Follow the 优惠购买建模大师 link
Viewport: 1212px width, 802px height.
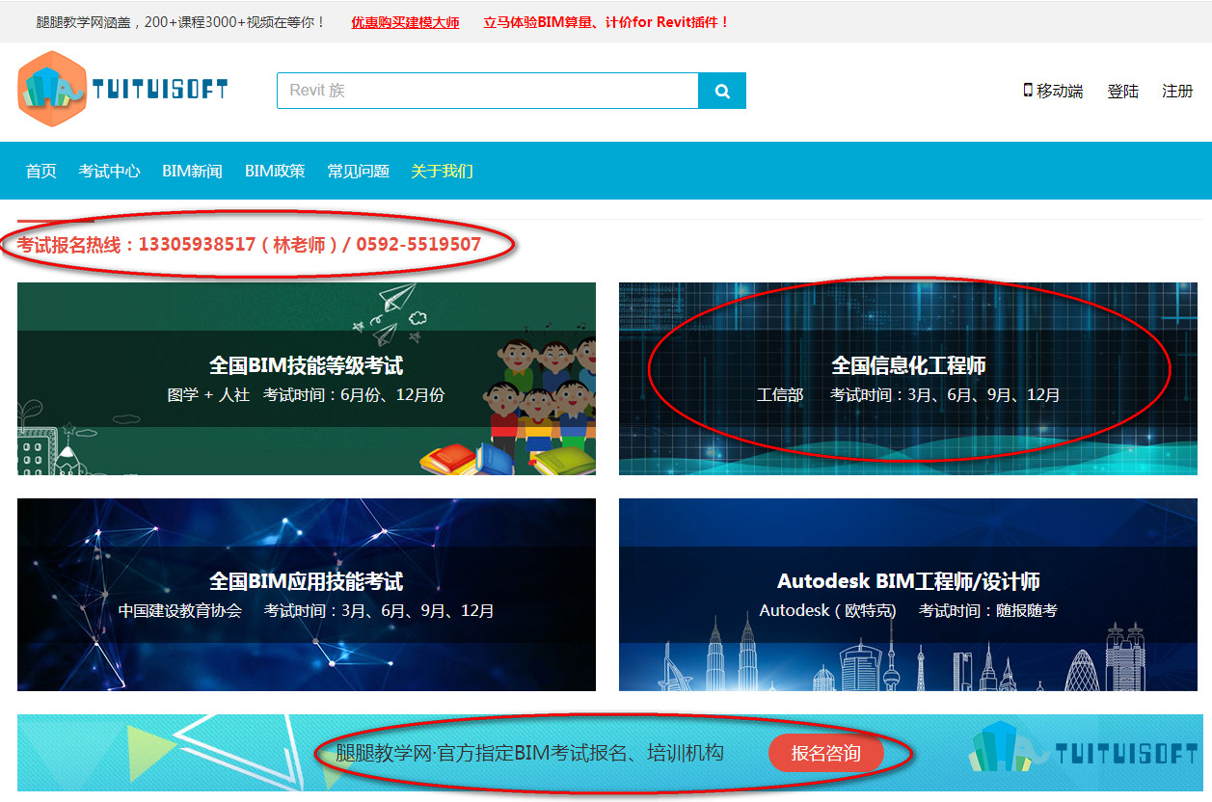(405, 22)
